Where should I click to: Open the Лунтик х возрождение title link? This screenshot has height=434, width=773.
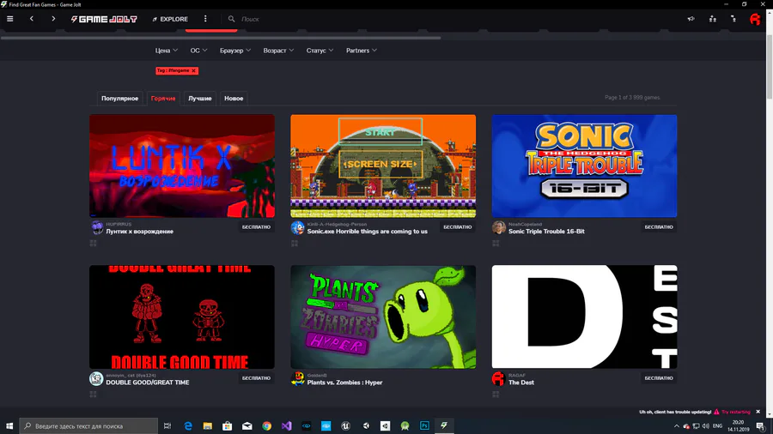(x=139, y=232)
